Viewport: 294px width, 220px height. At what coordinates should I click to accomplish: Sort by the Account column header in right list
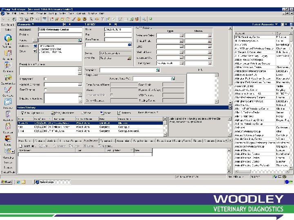[255, 33]
